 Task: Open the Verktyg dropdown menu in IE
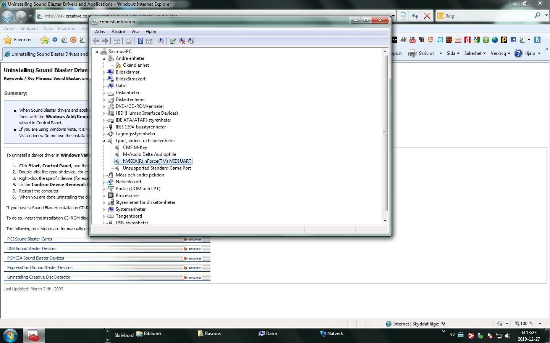(500, 53)
